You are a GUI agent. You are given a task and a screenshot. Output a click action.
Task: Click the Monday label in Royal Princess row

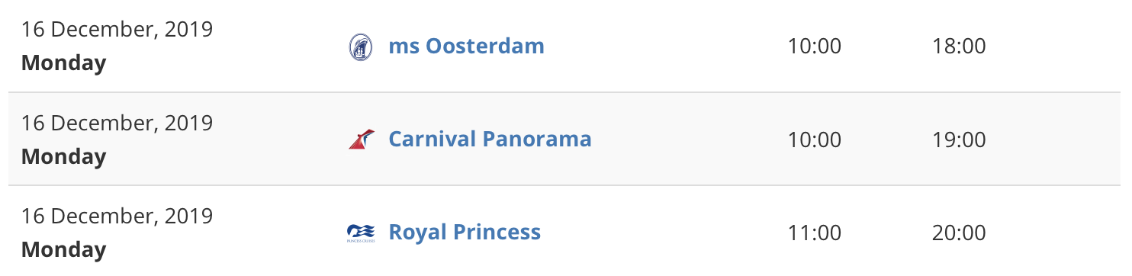pos(64,249)
